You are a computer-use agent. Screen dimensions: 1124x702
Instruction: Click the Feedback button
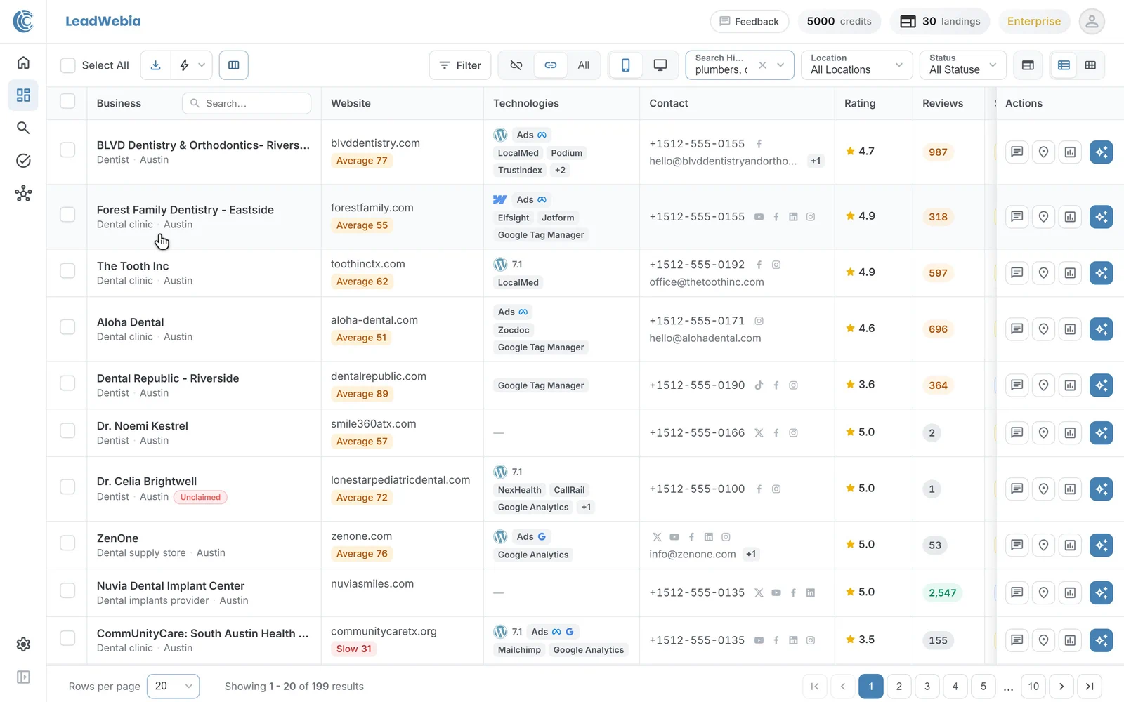(x=750, y=22)
